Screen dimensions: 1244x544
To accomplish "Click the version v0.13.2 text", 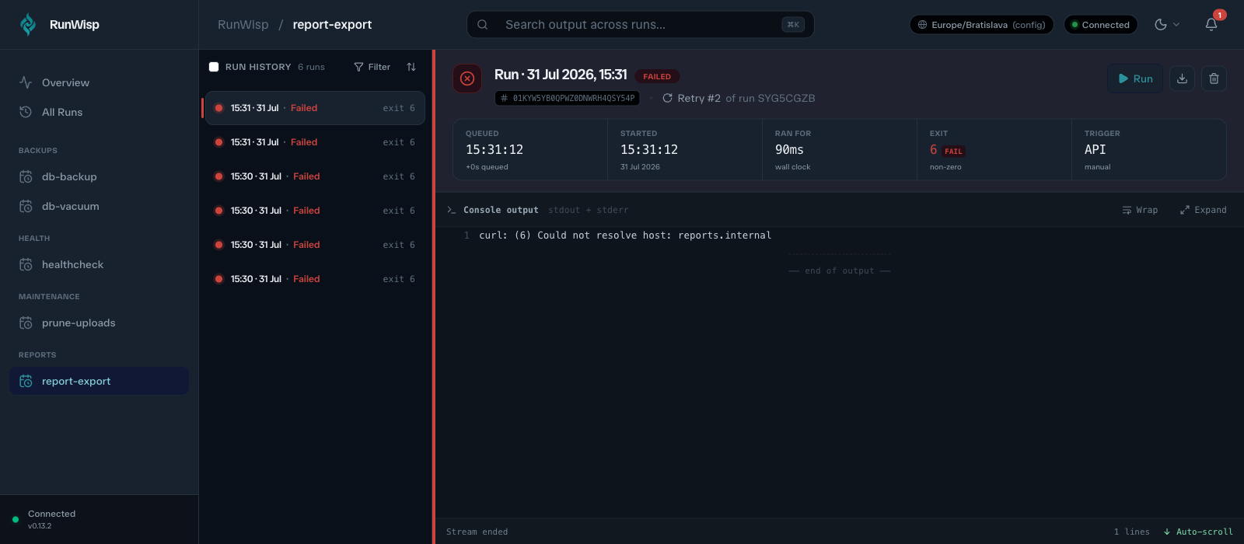I will point(40,526).
